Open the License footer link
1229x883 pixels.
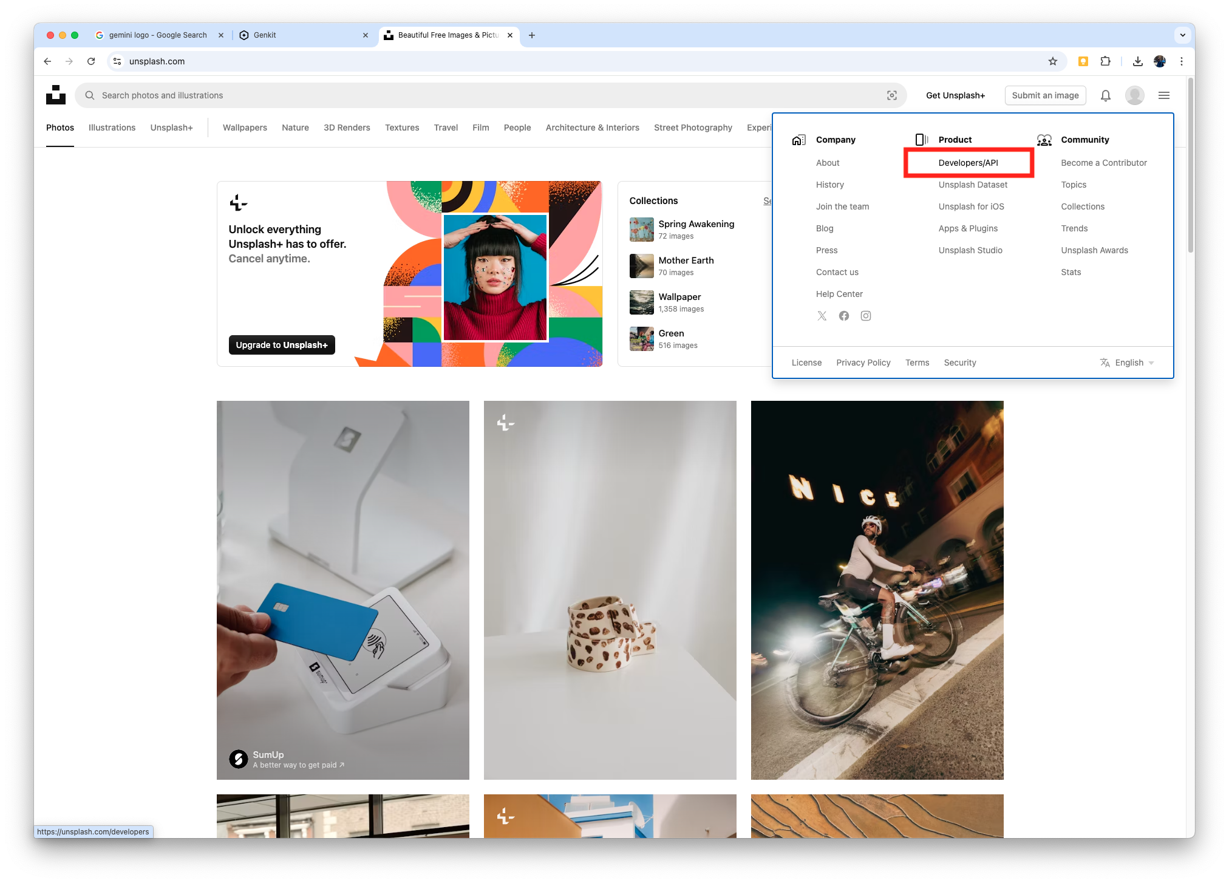(806, 363)
